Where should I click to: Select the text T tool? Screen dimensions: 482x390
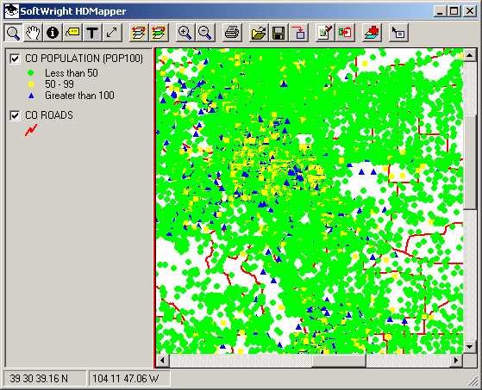92,33
